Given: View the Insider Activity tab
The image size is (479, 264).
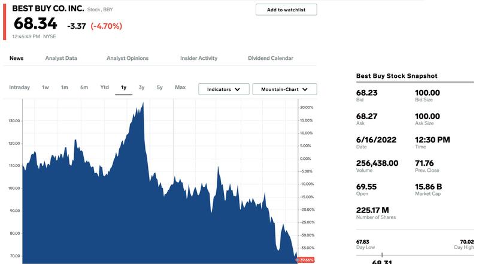Looking at the screenshot, I should pos(199,58).
